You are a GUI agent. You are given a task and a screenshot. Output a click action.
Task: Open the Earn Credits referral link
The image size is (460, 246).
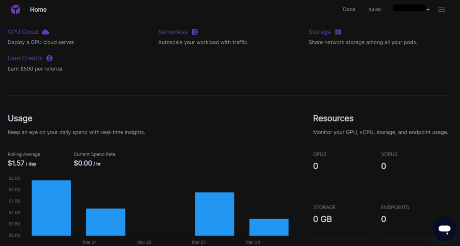click(x=25, y=58)
